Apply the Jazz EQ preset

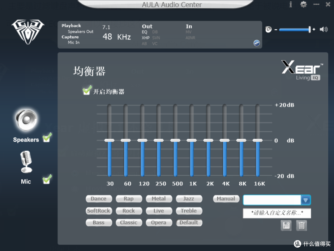[189, 199]
